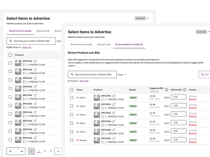Tick the select-all checkbox beside the Status header
The height and width of the screenshot is (157, 210).
[72, 90]
